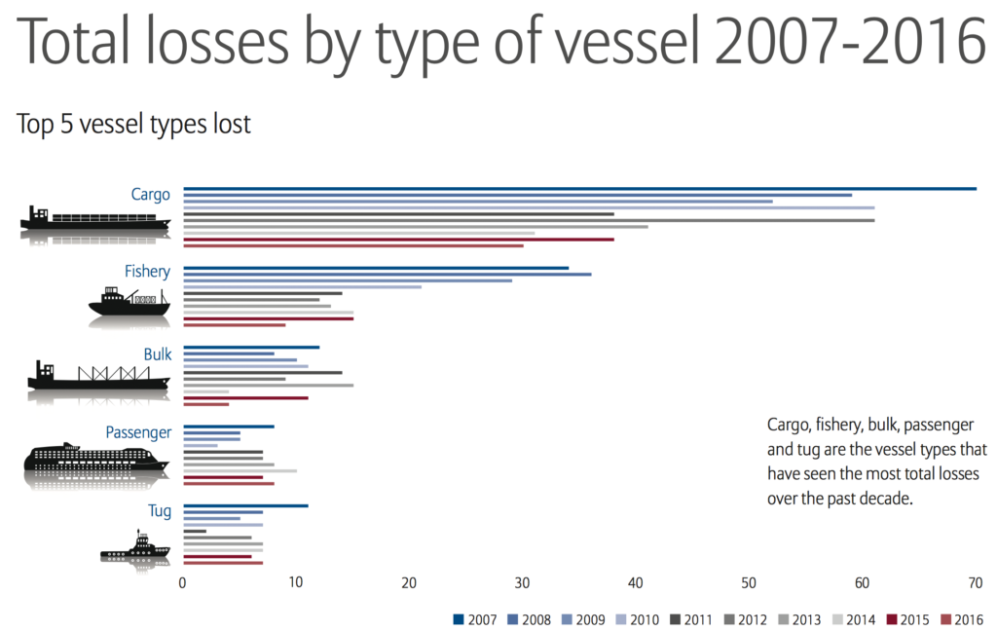Screen dimensions: 997x632
Task: Click the Passenger category label
Action: (x=138, y=432)
